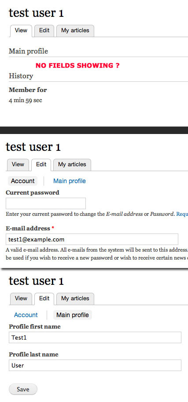Focus the Current password input field
The image size is (188, 402).
point(46,203)
